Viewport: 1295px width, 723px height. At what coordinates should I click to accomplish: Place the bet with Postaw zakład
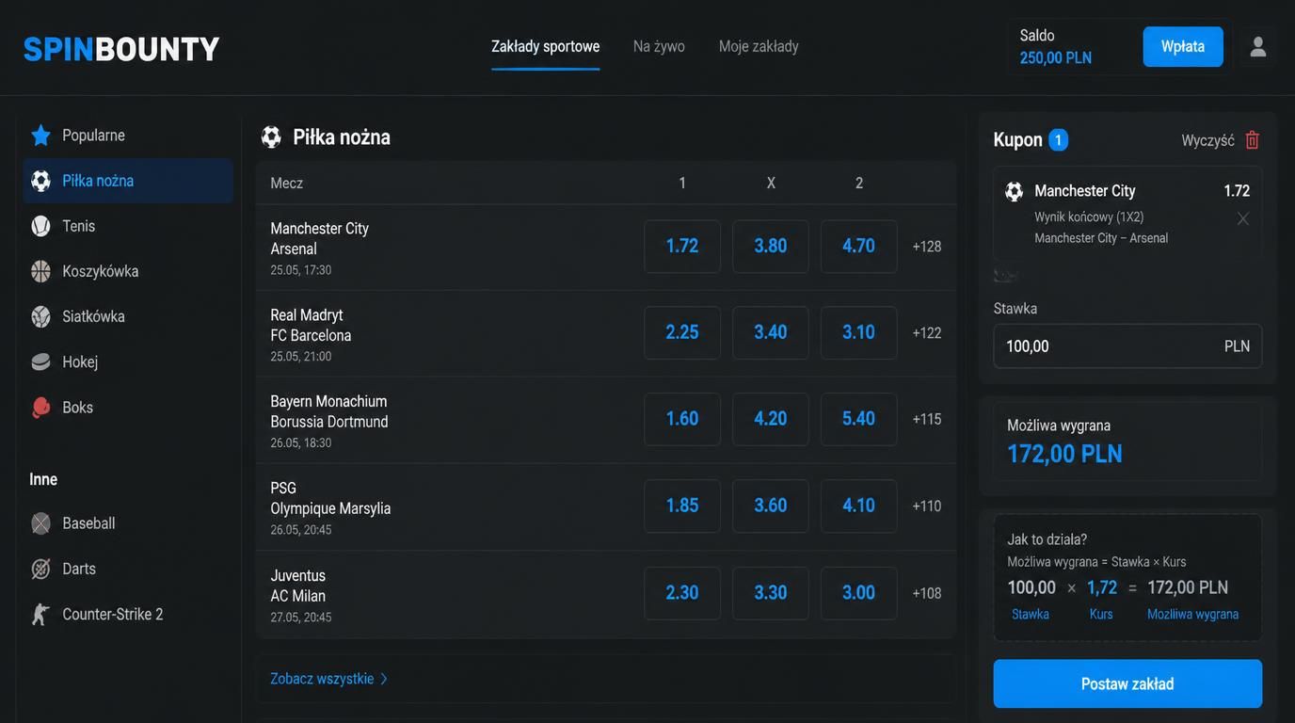[1127, 683]
